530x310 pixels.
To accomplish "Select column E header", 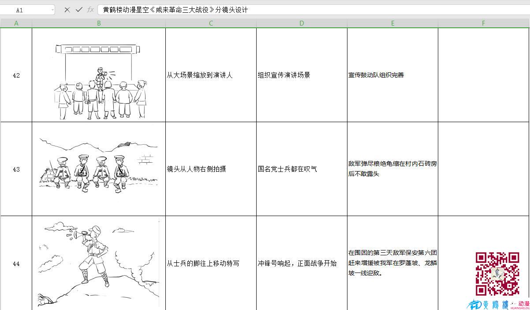I will click(392, 23).
